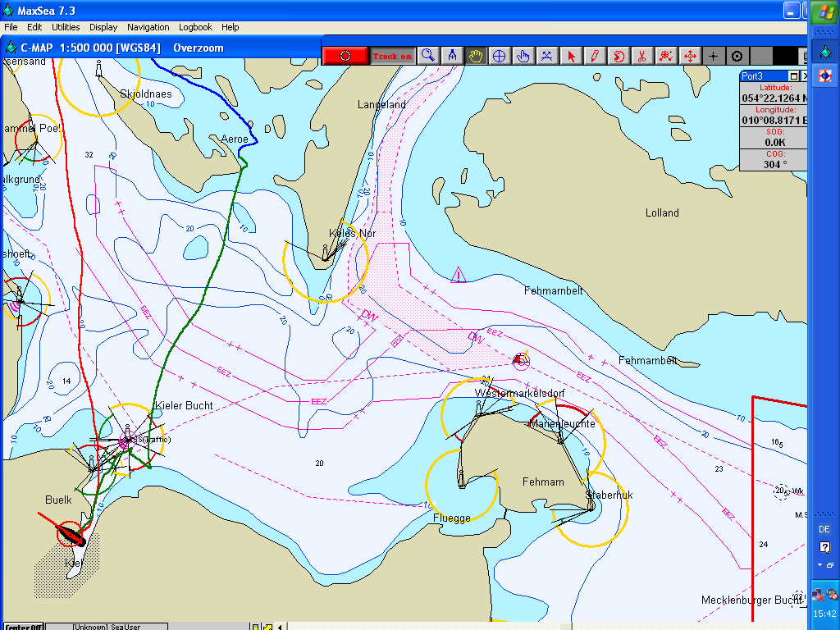Select the blue pointing finger tool
Viewport: 840px width, 630px height.
pos(523,56)
